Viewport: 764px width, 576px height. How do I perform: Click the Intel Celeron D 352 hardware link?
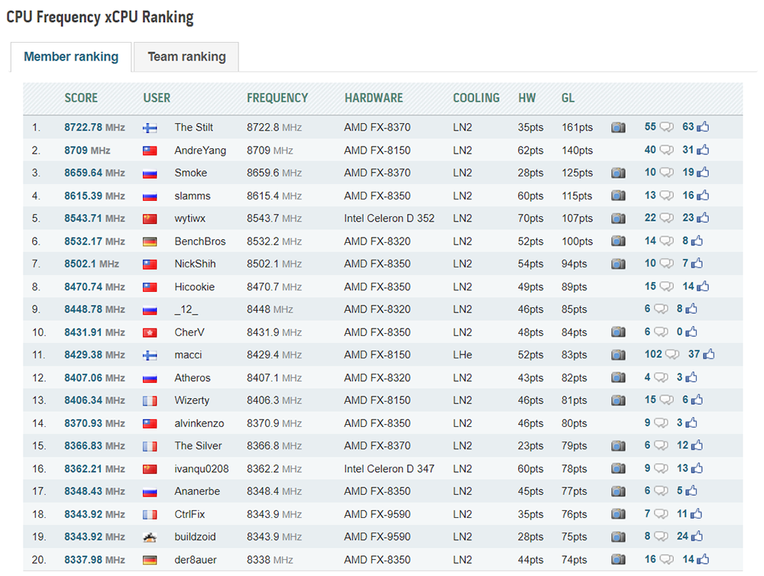[389, 218]
